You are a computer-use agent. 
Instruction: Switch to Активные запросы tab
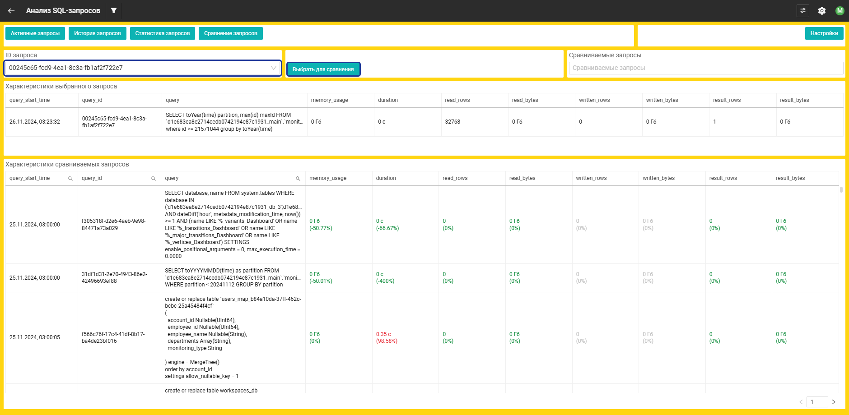click(35, 33)
